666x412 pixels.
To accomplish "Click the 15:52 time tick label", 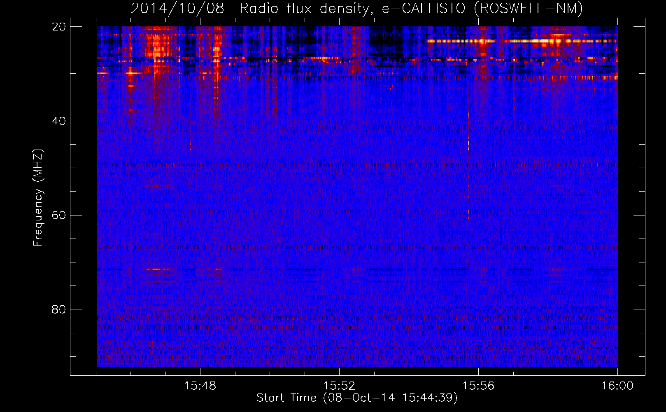I will click(x=339, y=386).
